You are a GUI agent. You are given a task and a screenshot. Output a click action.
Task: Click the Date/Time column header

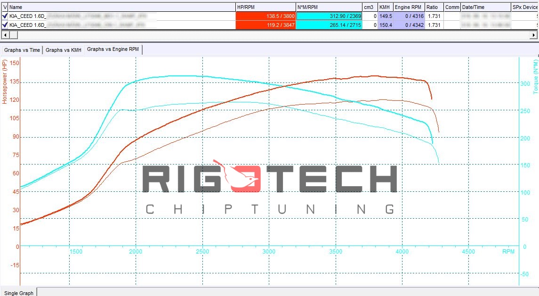486,7
